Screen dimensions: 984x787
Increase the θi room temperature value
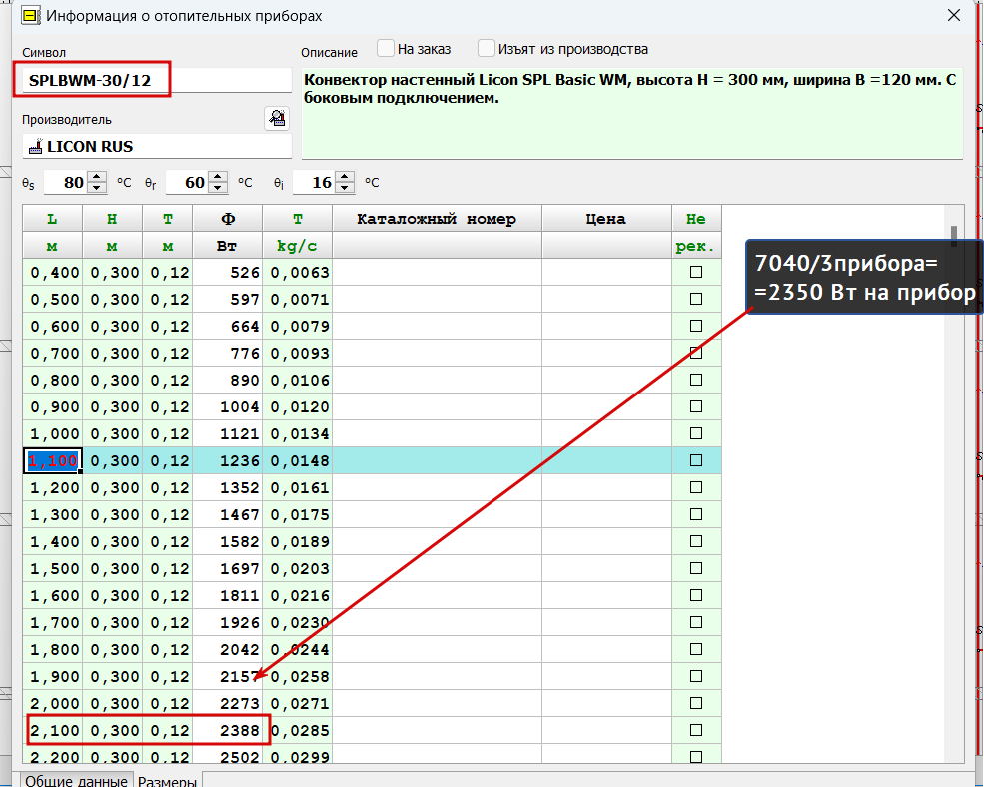(x=345, y=177)
